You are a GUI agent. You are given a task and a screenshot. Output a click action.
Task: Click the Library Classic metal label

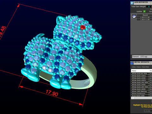coord(140,67)
